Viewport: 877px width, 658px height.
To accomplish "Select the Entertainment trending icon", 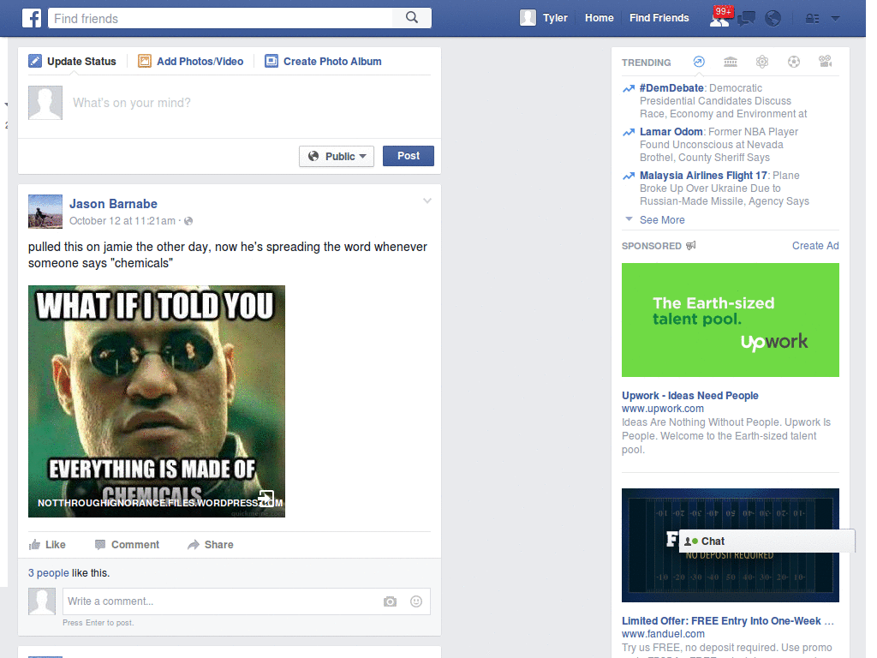I will tap(826, 61).
